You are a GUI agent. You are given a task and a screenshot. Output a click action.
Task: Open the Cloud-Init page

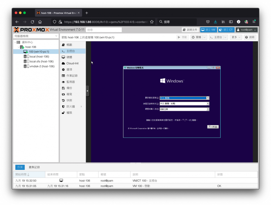pyautogui.click(x=73, y=63)
